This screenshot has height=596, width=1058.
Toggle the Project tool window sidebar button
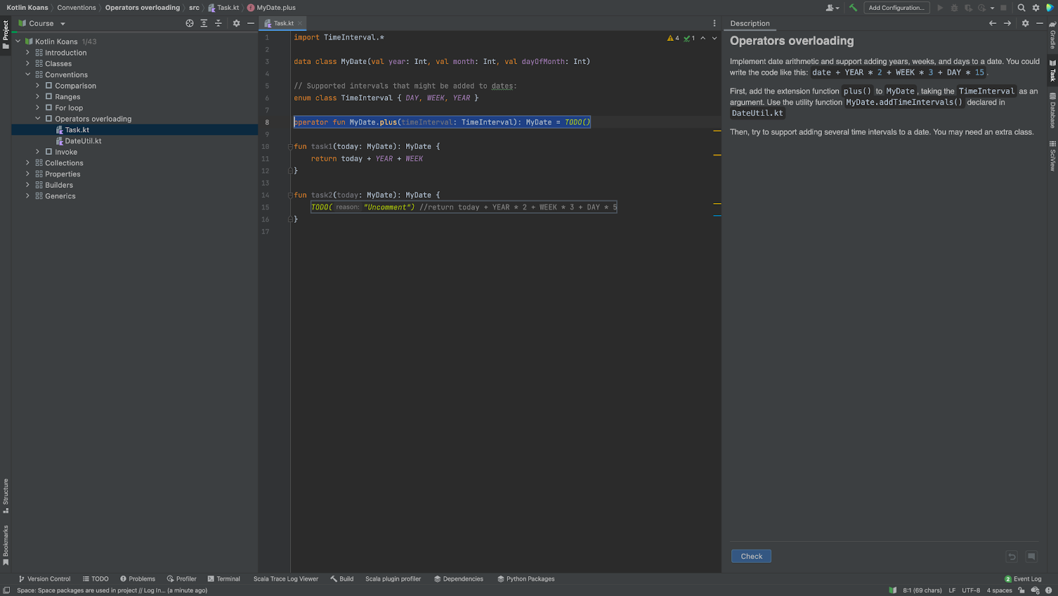(6, 34)
